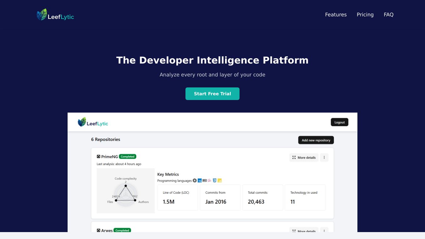
Task: Click the "Code complexity" chart label
Action: tap(126, 179)
